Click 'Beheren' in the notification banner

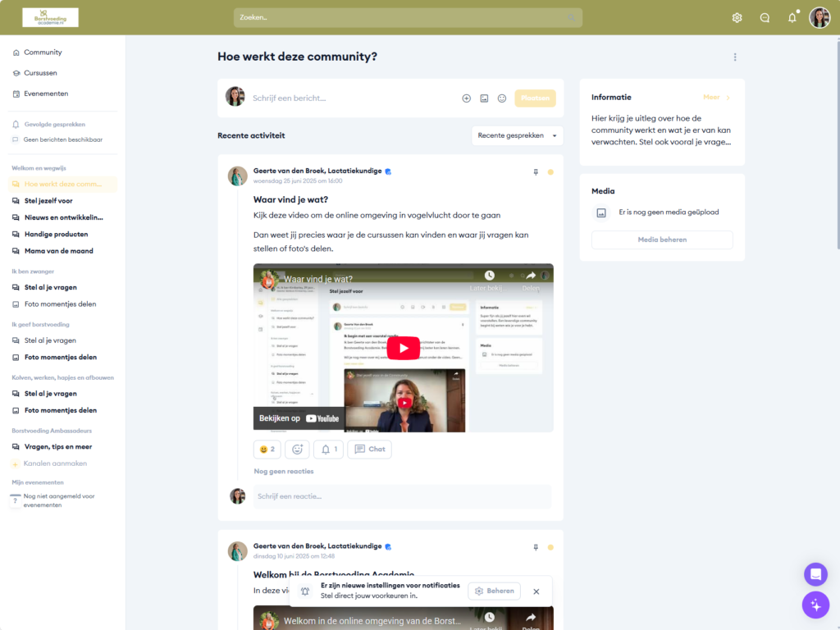[494, 591]
